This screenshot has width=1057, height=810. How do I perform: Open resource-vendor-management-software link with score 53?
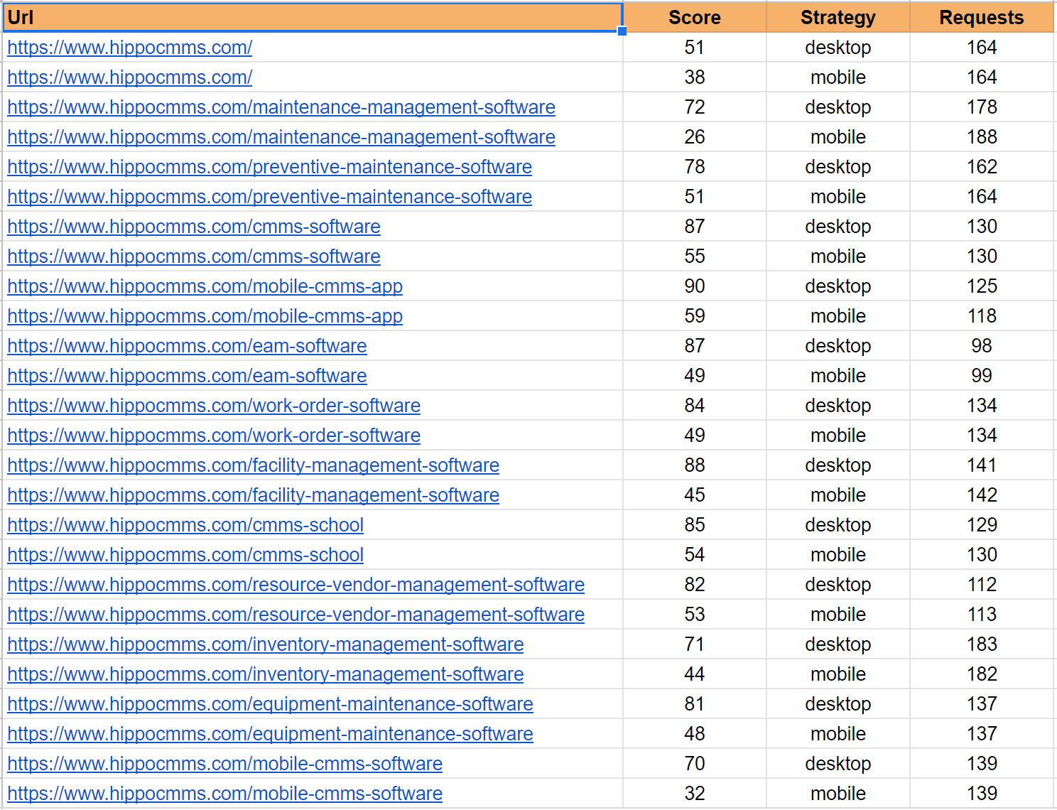tap(296, 615)
